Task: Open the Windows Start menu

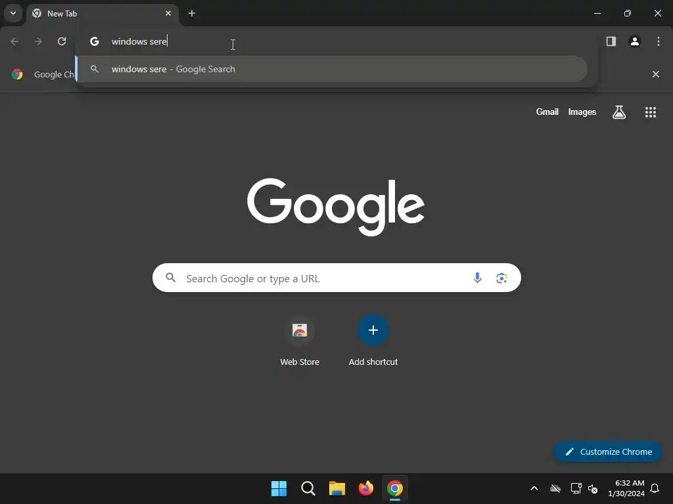Action: pyautogui.click(x=279, y=488)
